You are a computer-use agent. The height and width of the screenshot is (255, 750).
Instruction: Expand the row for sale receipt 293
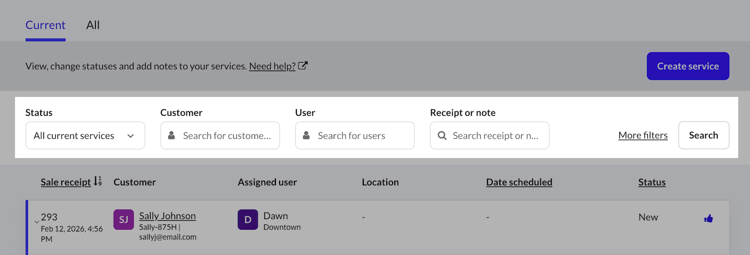(x=36, y=222)
